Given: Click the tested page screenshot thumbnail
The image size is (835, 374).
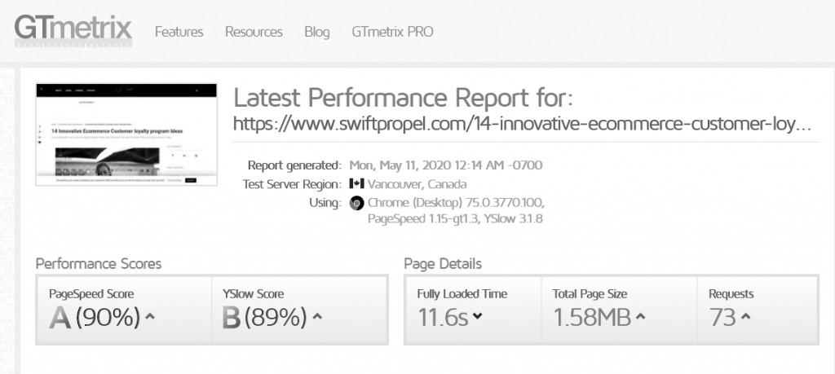Looking at the screenshot, I should click(126, 134).
